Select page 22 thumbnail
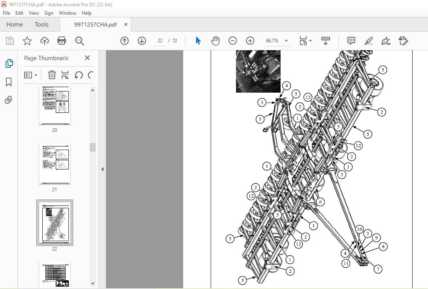 (55, 222)
